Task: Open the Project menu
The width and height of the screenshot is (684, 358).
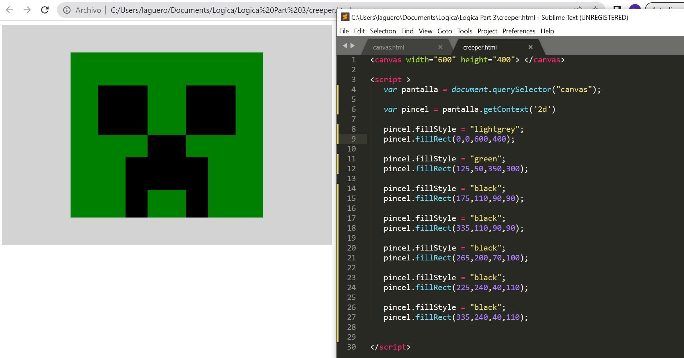Action: [487, 31]
